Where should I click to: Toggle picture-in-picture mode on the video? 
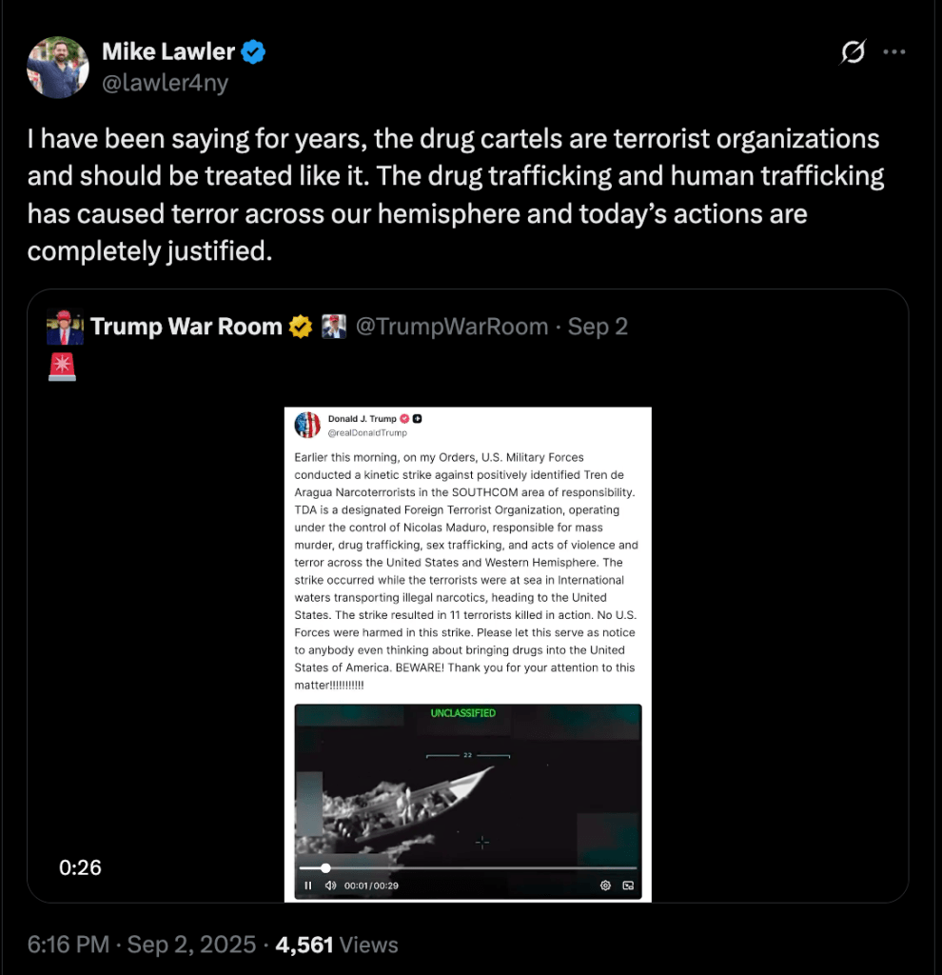pos(628,885)
